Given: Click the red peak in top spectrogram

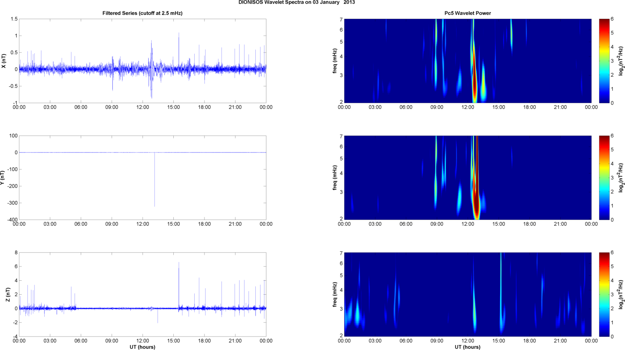Looking at the screenshot, I should (x=475, y=78).
